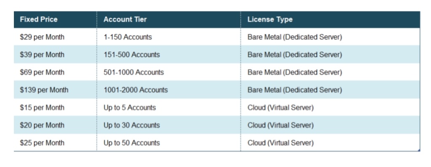Click the Account Tier column header
The width and height of the screenshot is (431, 167).
click(x=168, y=19)
